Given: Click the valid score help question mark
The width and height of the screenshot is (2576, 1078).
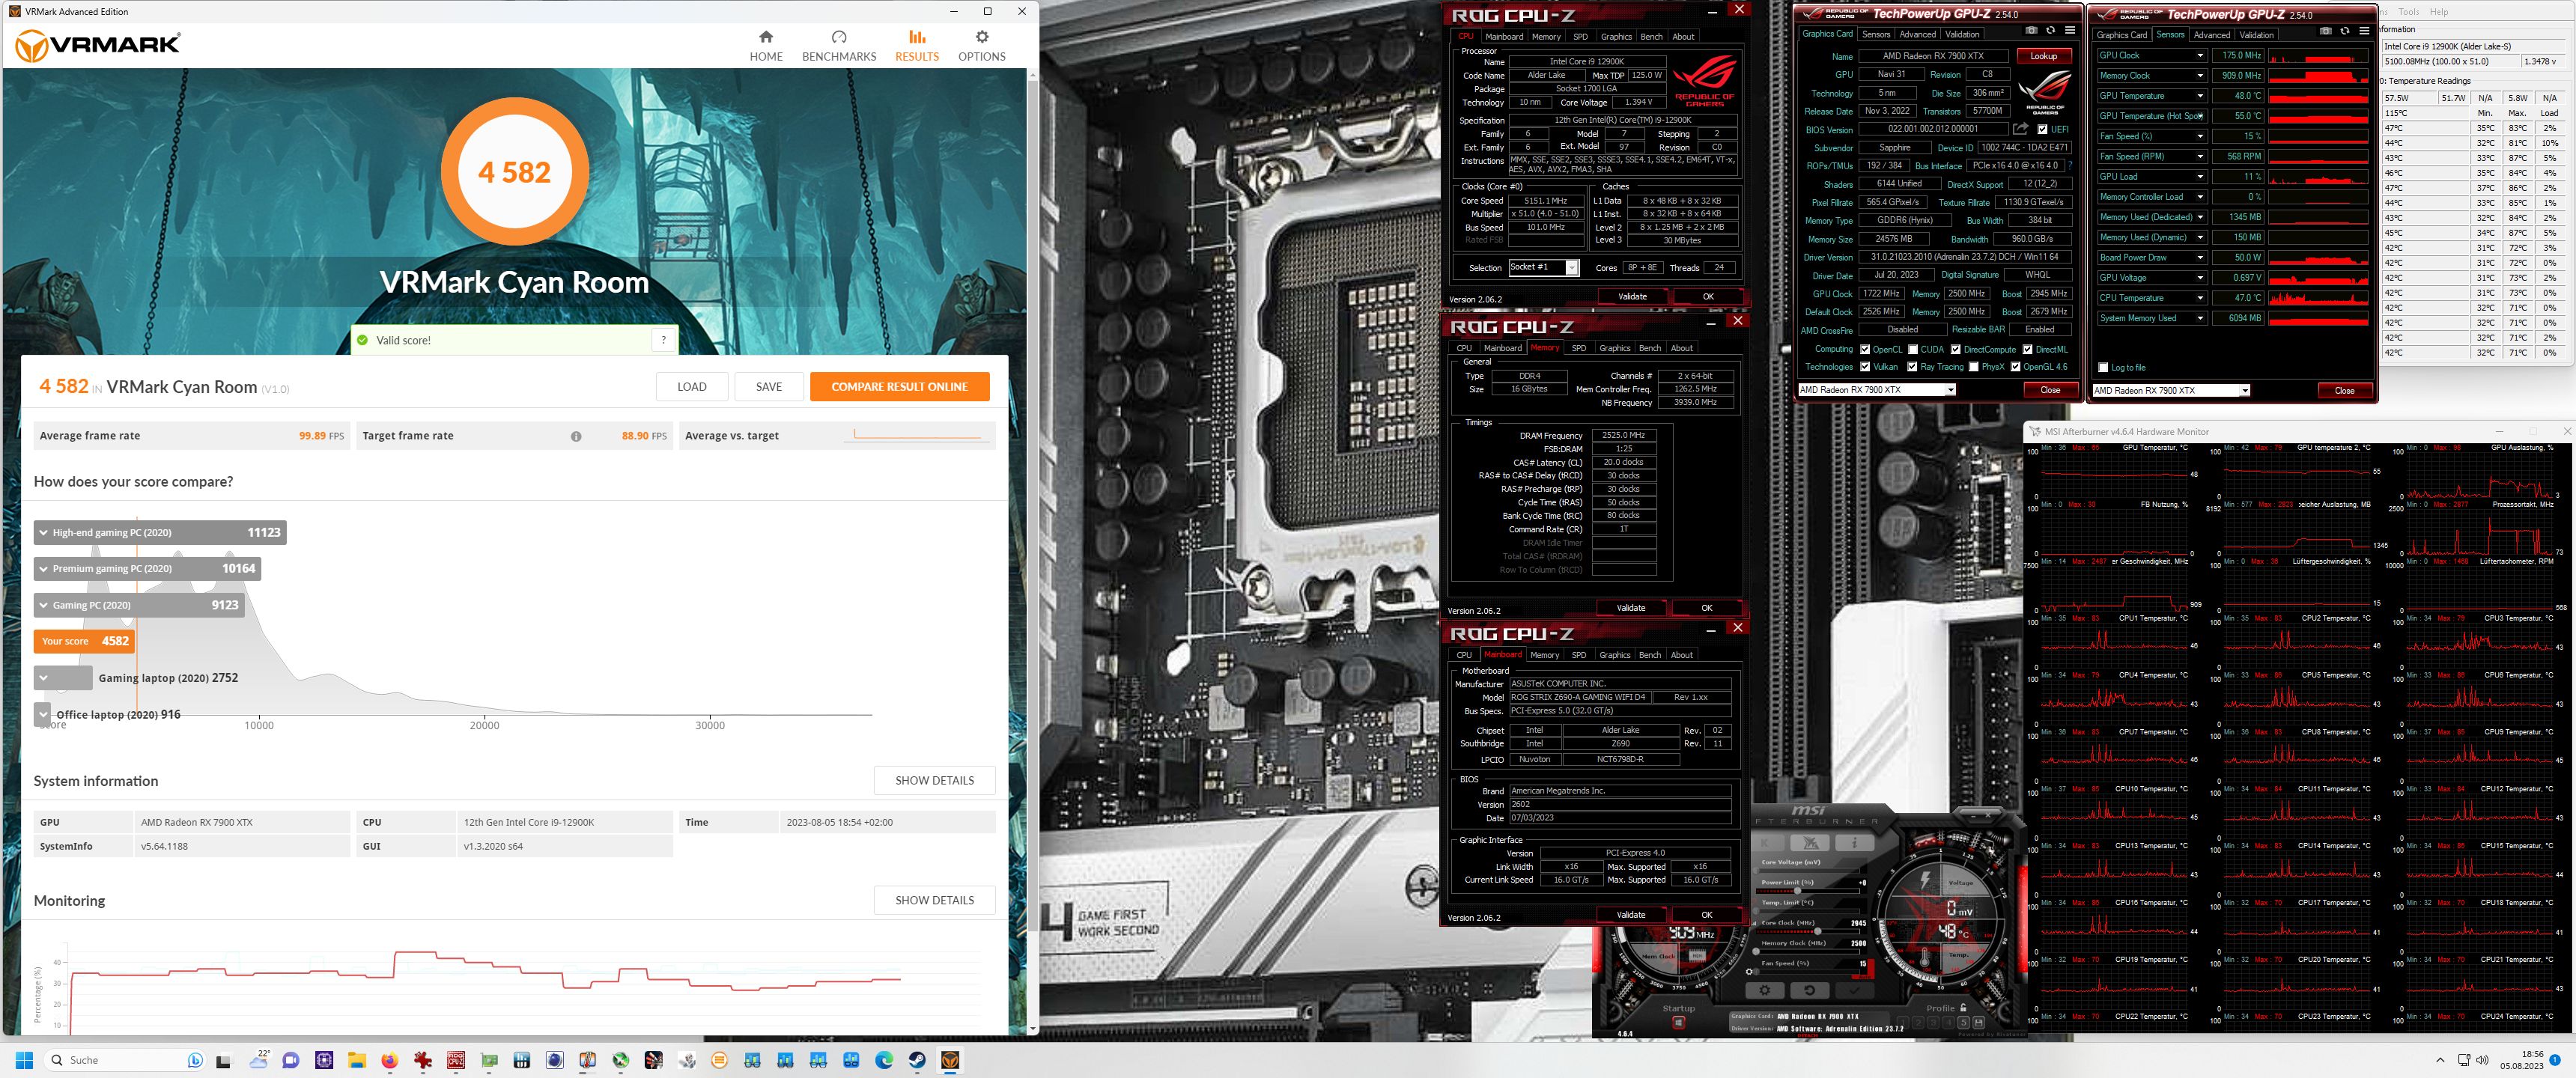Looking at the screenshot, I should coord(664,340).
